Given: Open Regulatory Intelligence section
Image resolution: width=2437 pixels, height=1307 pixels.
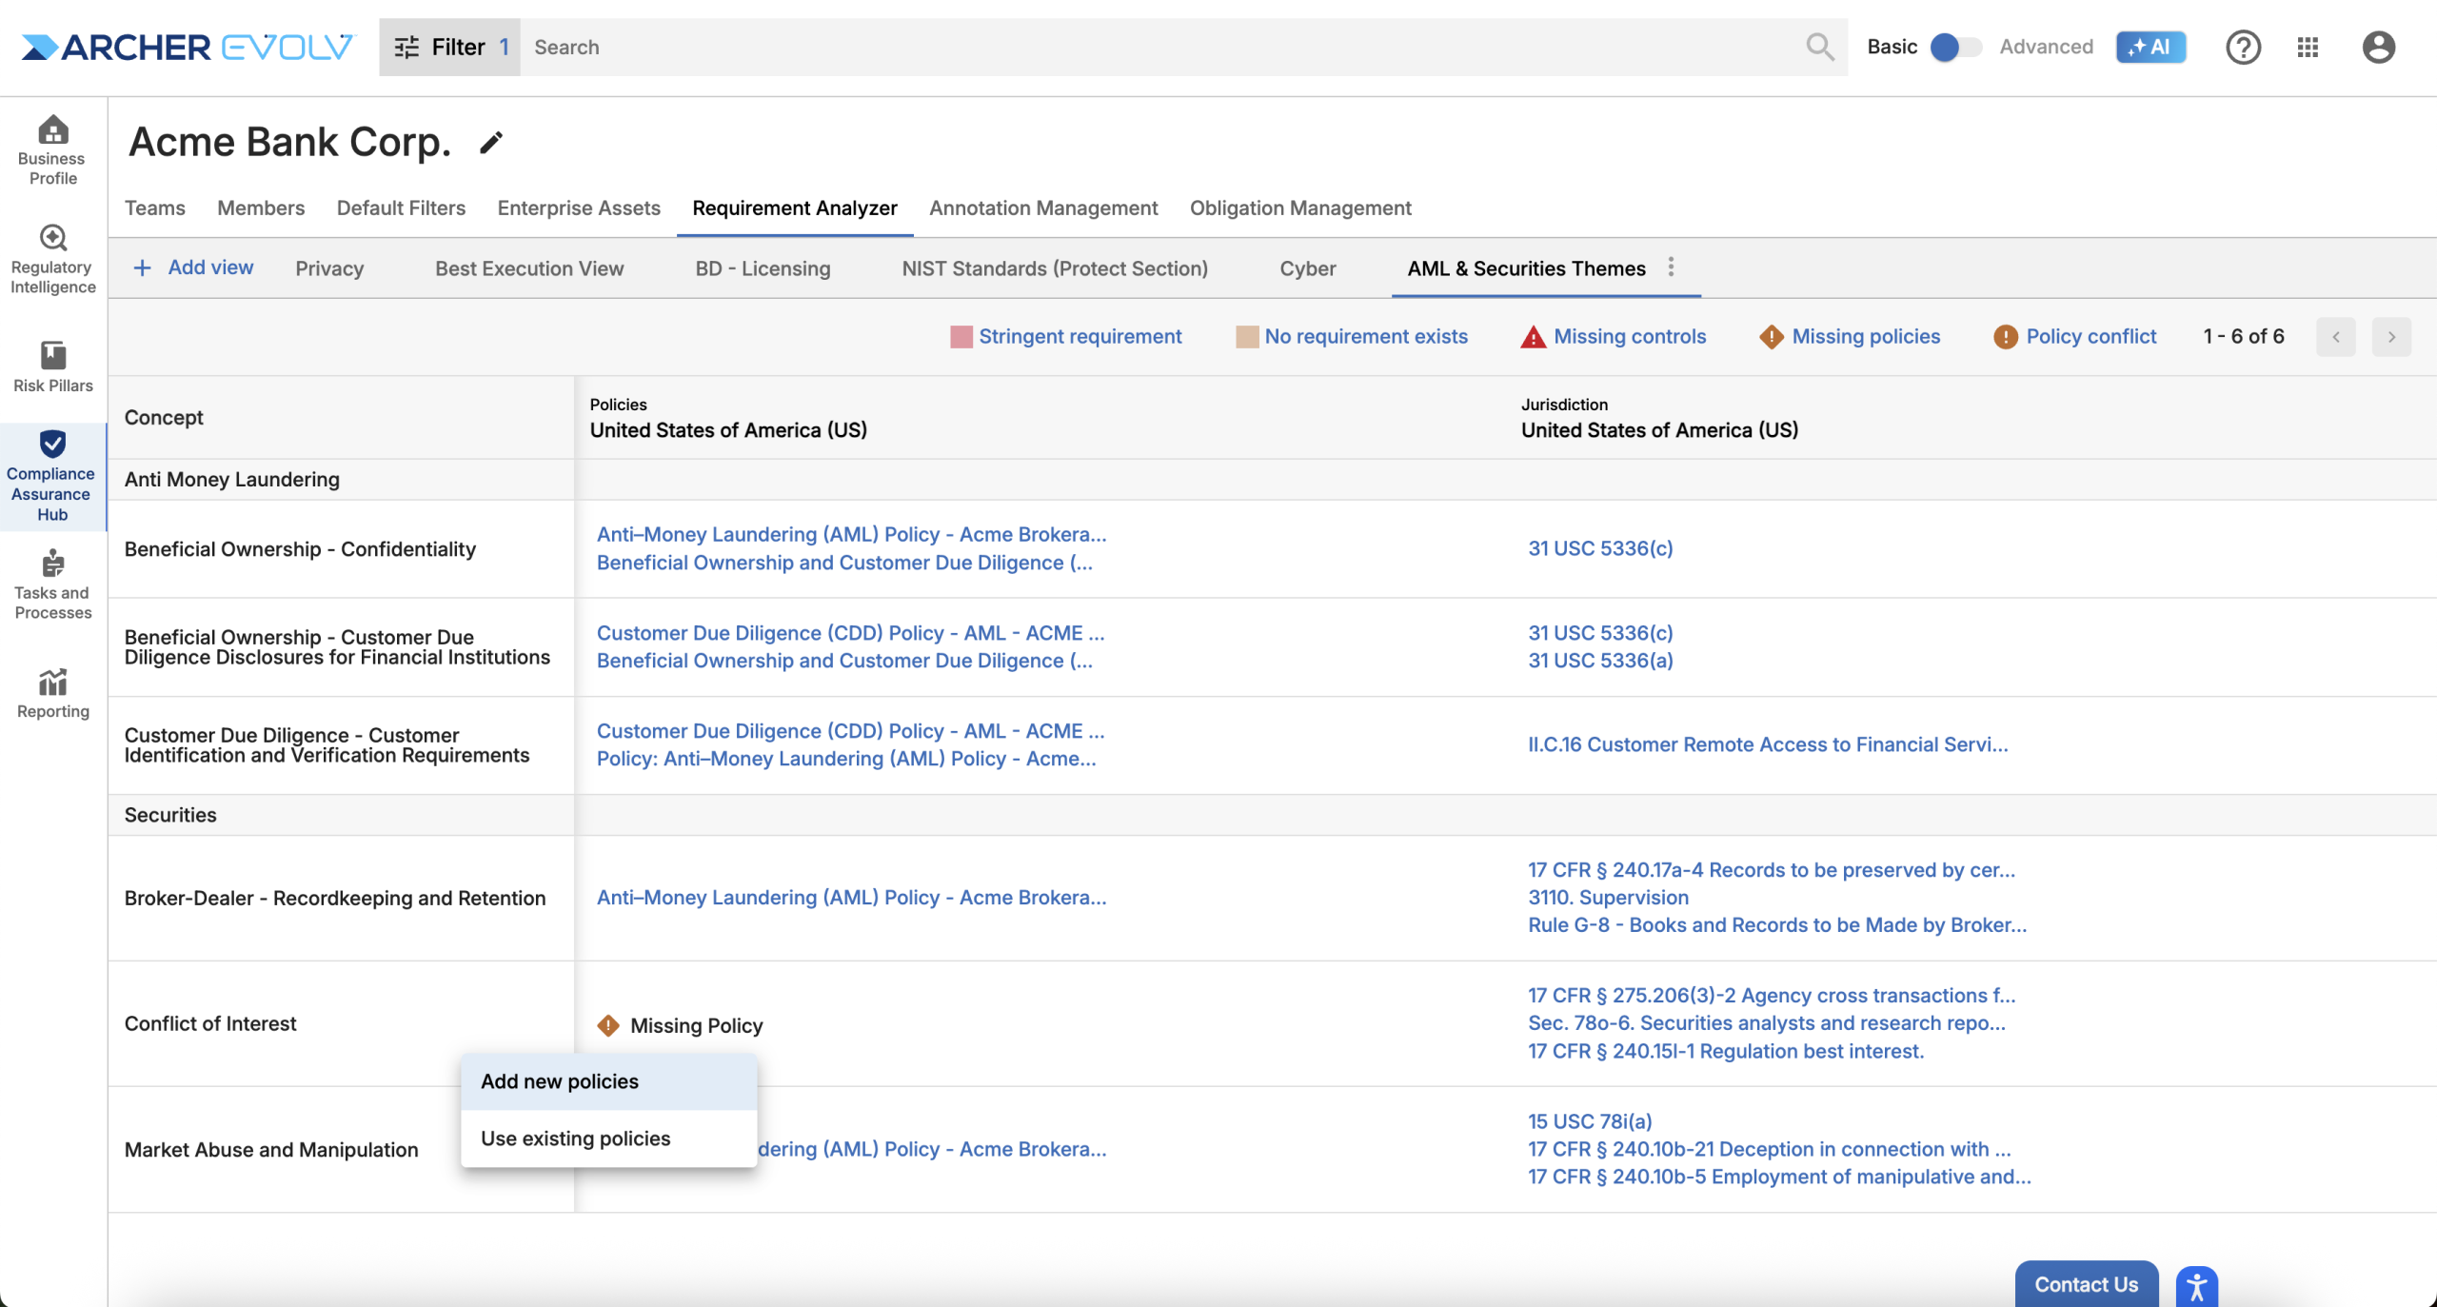Looking at the screenshot, I should (52, 259).
